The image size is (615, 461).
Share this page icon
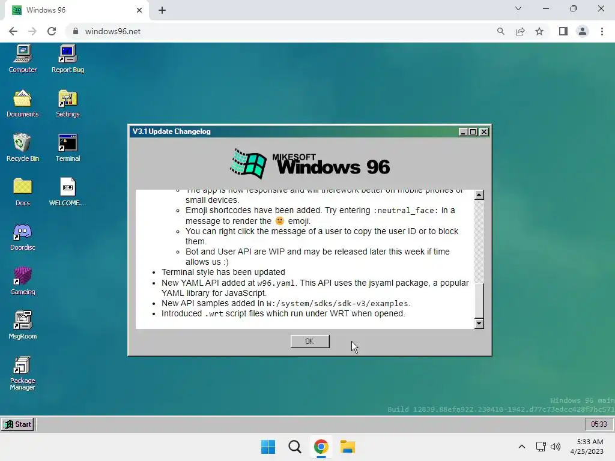pyautogui.click(x=520, y=31)
